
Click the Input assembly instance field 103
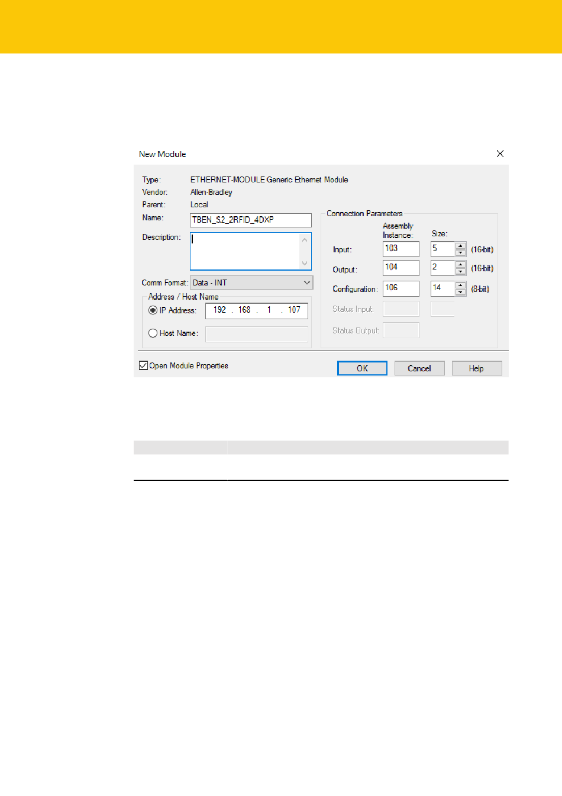401,249
